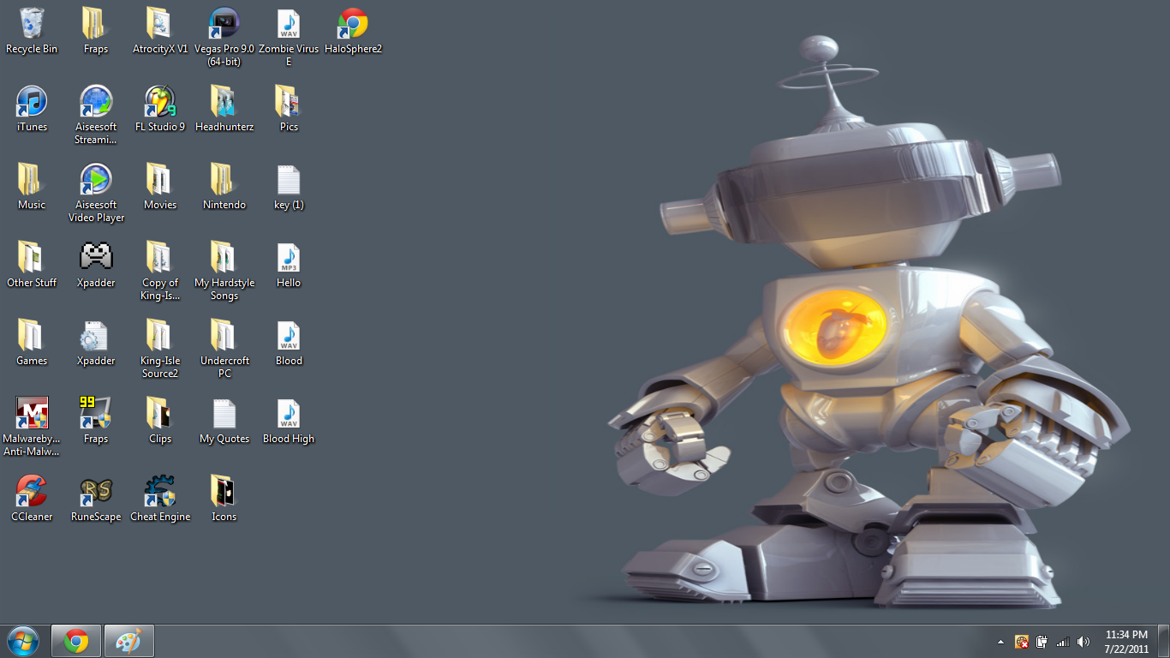The height and width of the screenshot is (658, 1170).
Task: Select the Headhunterz folder
Action: 224,109
